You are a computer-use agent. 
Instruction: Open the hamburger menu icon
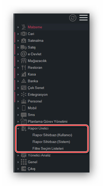tap(83, 18)
